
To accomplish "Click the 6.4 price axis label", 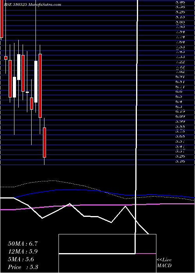I will pyautogui.click(x=179, y=101).
